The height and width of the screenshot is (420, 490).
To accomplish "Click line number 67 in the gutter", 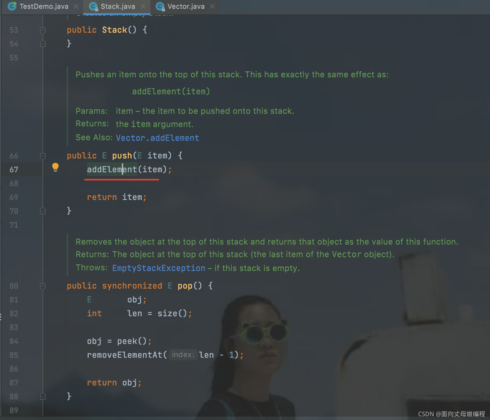I will coord(14,170).
